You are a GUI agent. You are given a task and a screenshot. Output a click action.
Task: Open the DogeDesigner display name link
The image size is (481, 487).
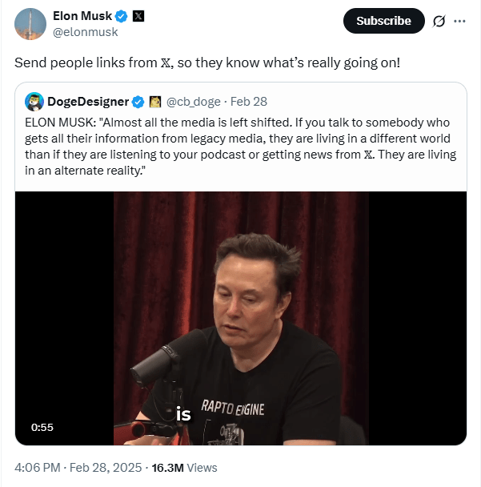pos(88,102)
